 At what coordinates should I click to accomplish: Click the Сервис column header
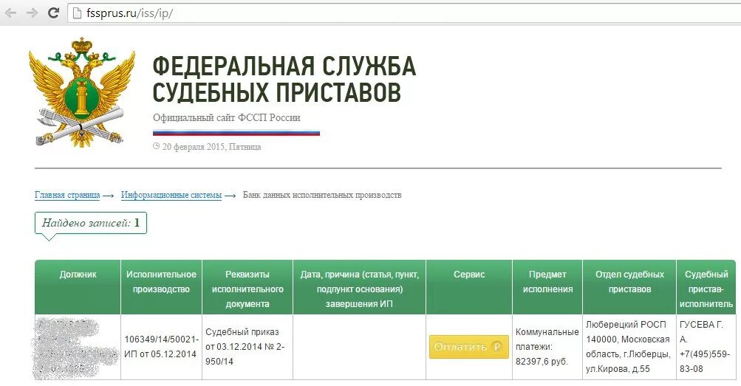coord(469,287)
